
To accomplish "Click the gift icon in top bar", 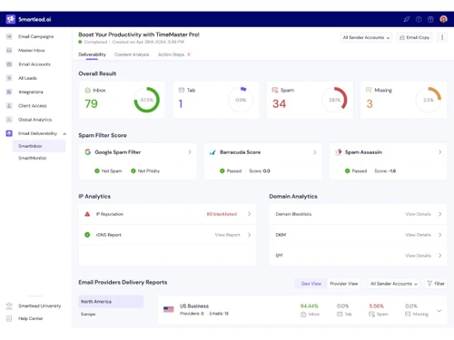I will pyautogui.click(x=430, y=19).
